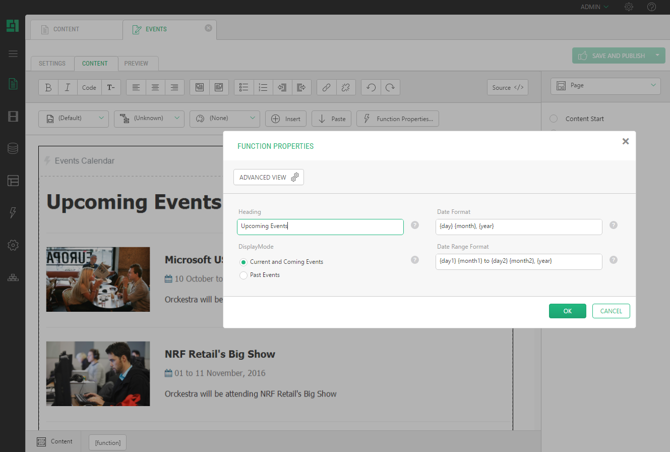Image resolution: width=670 pixels, height=452 pixels.
Task: Switch to the Settings tab
Action: 52,64
